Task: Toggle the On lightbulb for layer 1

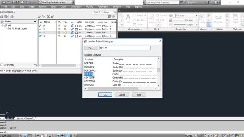Action: click(x=59, y=29)
